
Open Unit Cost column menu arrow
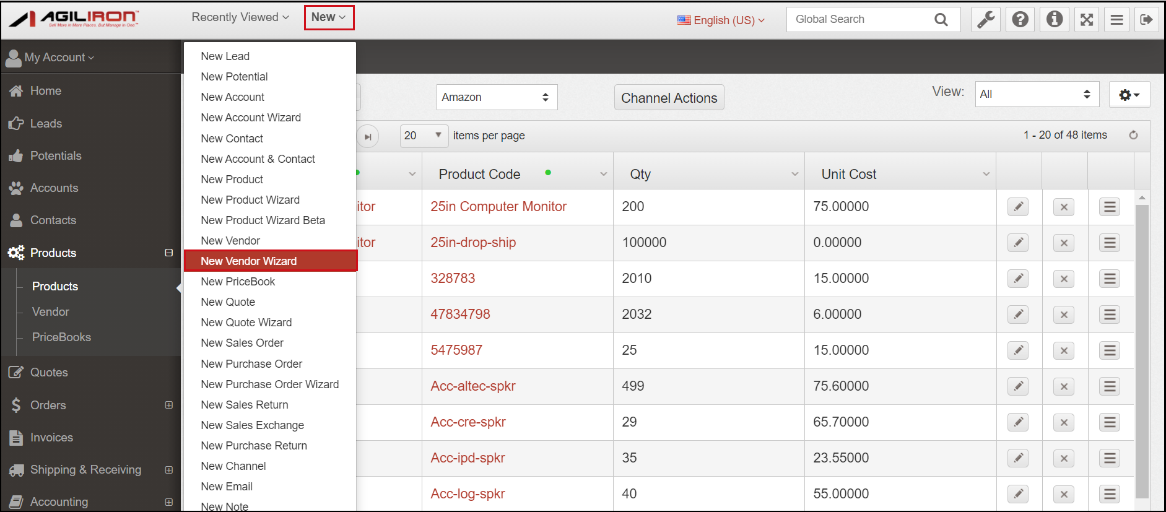point(986,175)
